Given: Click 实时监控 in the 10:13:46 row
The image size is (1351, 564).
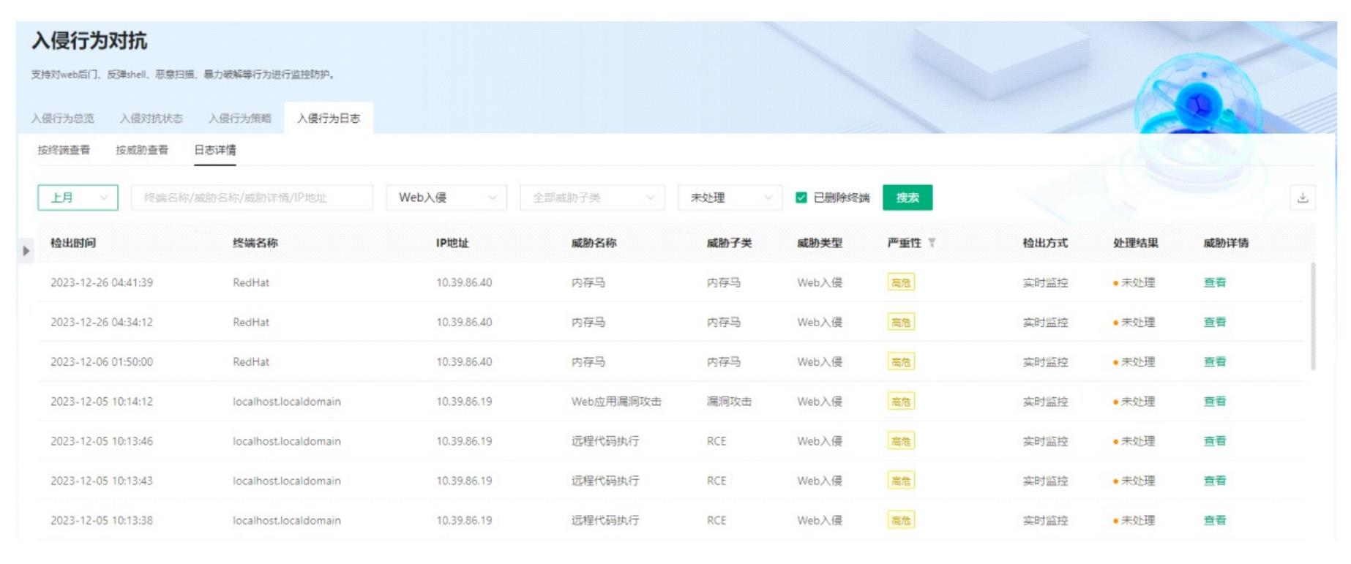Looking at the screenshot, I should 1045,441.
